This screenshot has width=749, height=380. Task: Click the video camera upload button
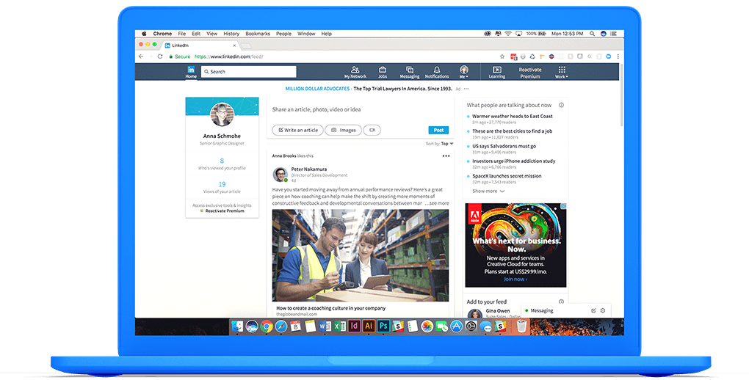(372, 130)
